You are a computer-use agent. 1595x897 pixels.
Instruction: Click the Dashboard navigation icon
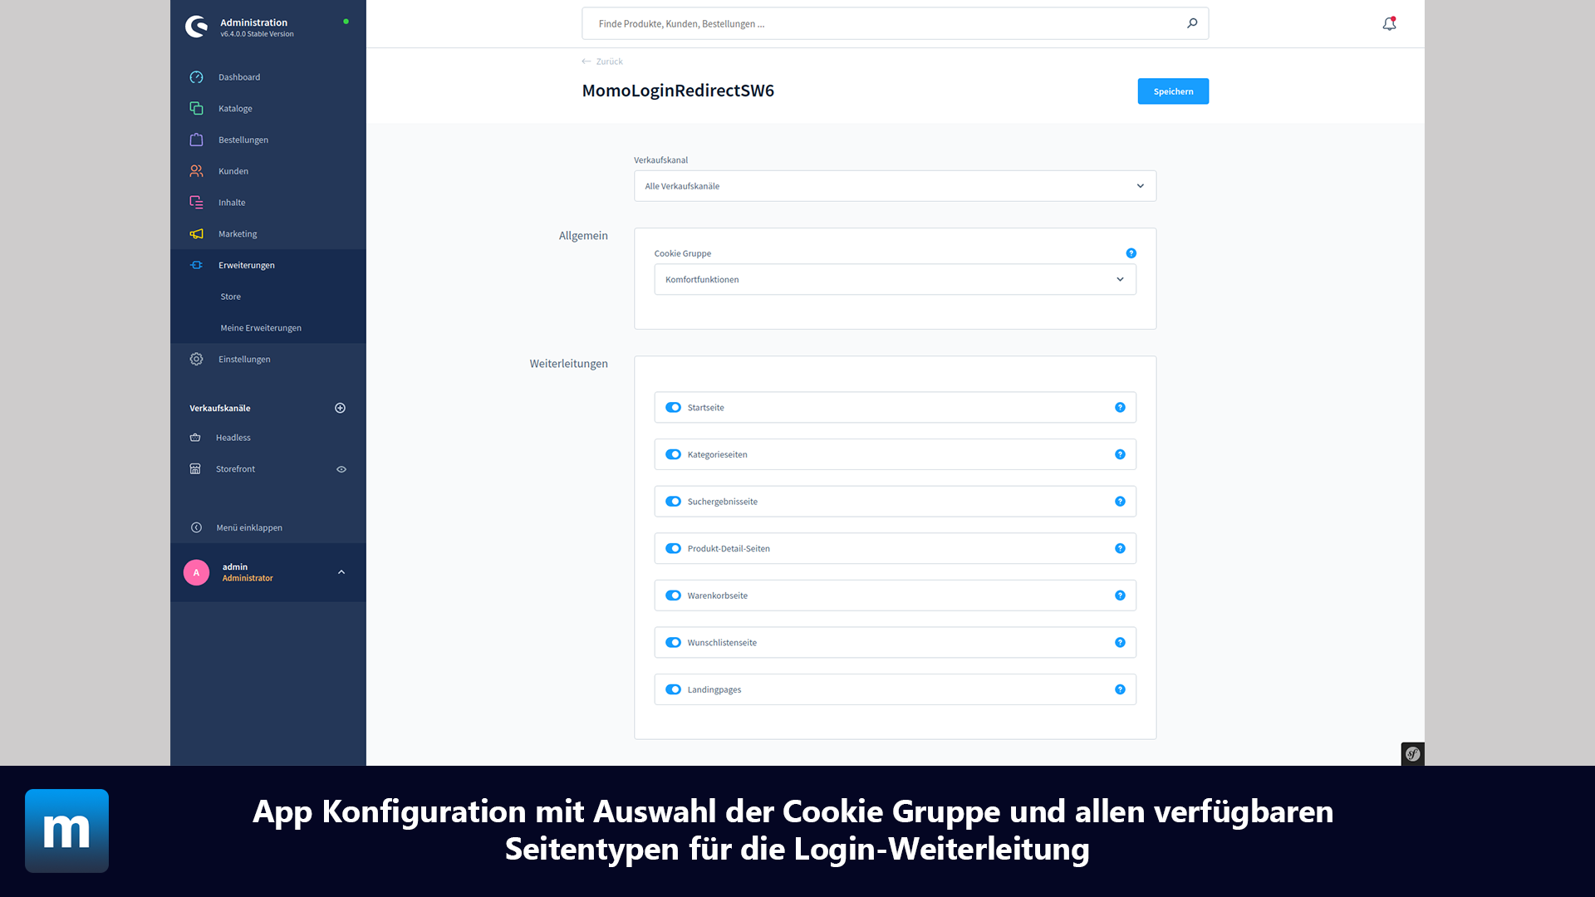click(196, 76)
